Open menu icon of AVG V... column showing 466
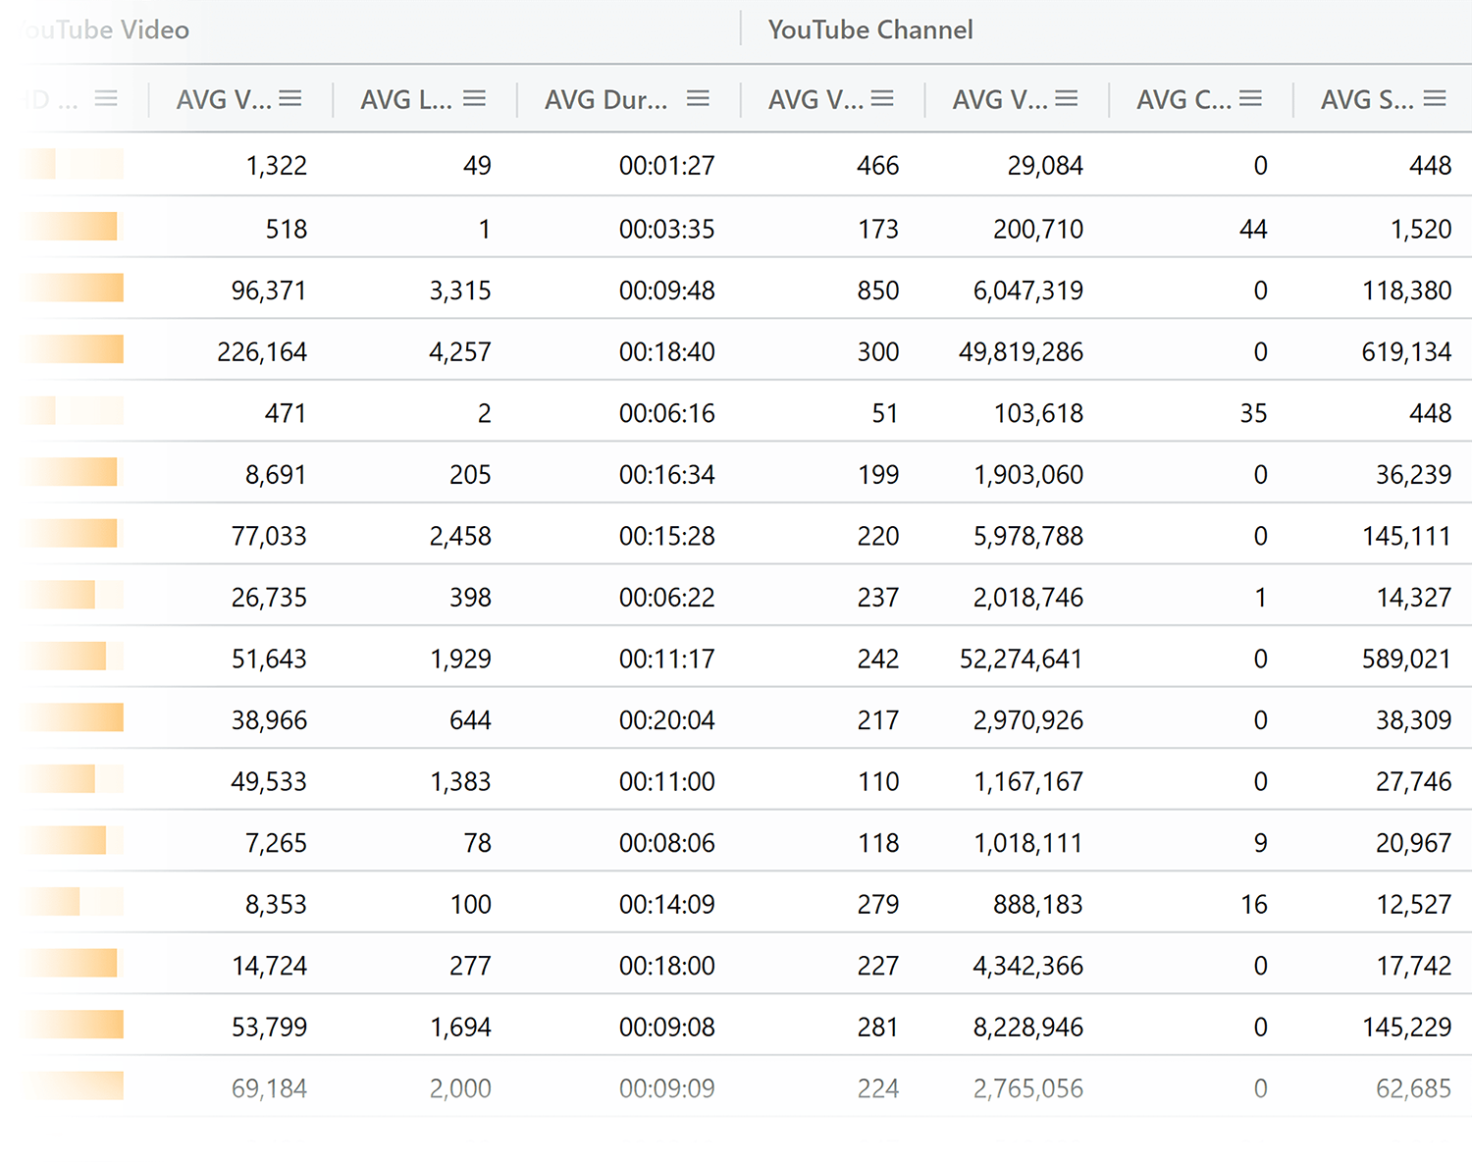Viewport: 1472px width, 1162px height. point(882,98)
